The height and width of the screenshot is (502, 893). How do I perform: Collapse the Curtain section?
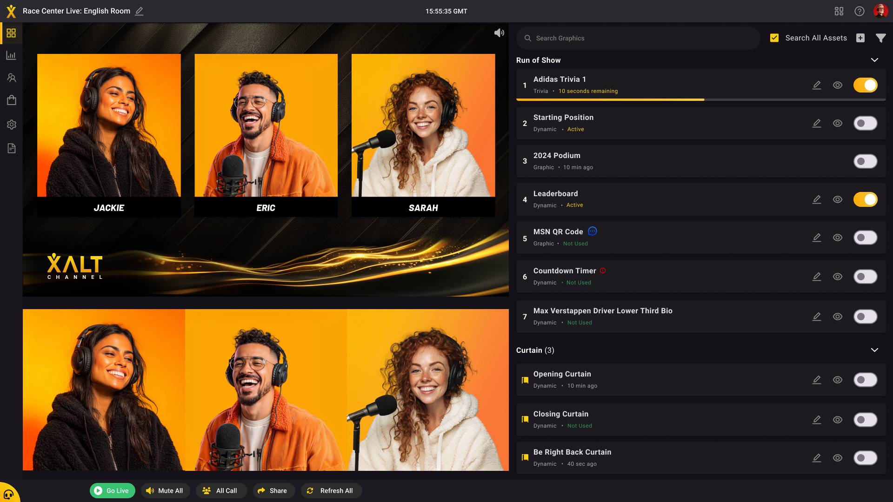pos(874,350)
